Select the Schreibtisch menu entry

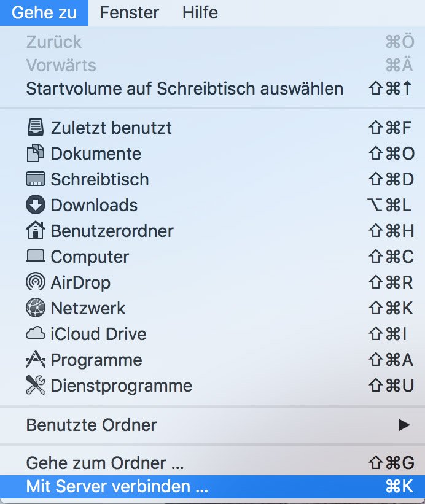coord(100,179)
